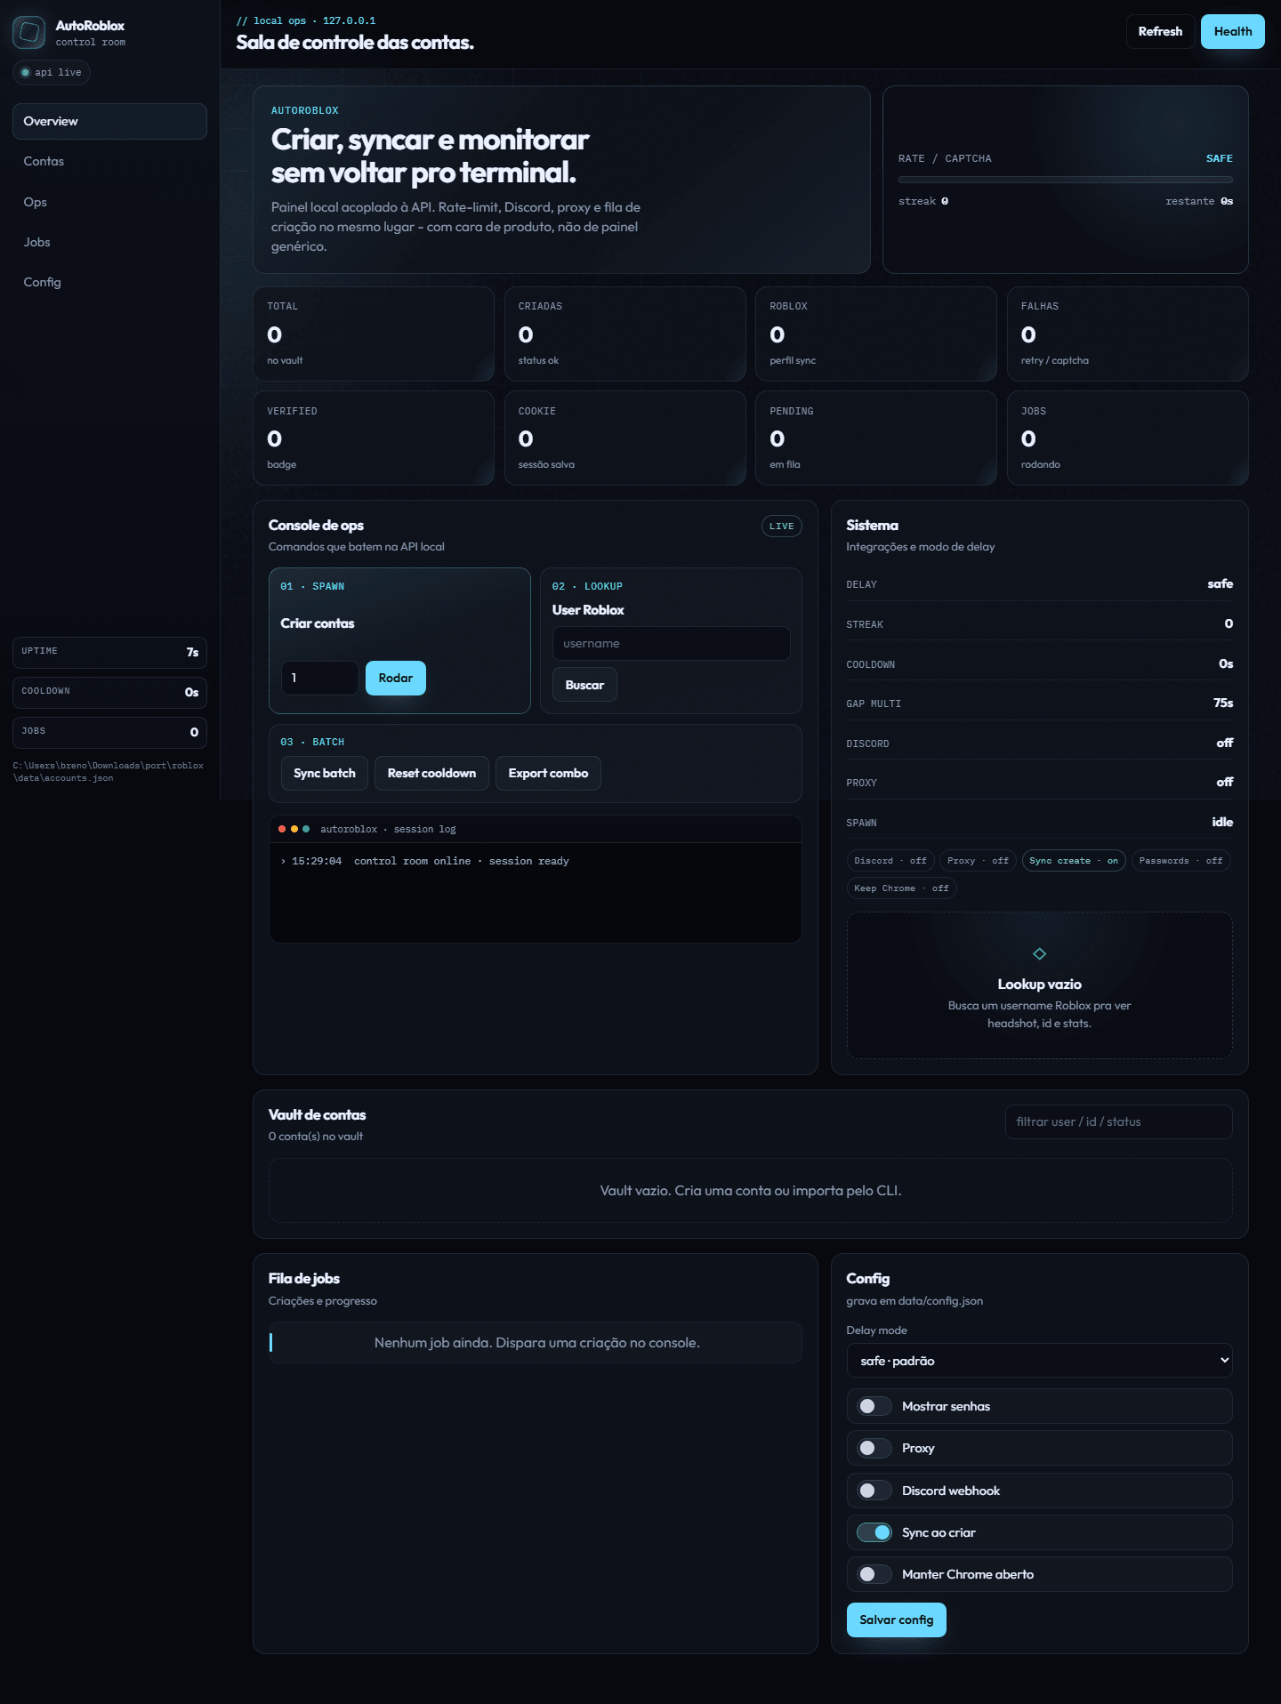The width and height of the screenshot is (1281, 1704).
Task: Open the Delay mode dropdown
Action: click(1039, 1361)
